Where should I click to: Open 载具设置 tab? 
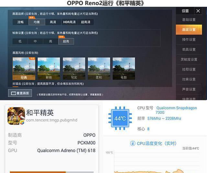point(189,49)
